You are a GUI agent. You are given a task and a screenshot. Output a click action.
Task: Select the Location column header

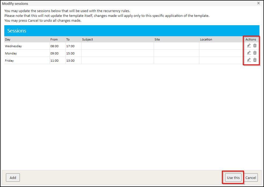[206, 39]
